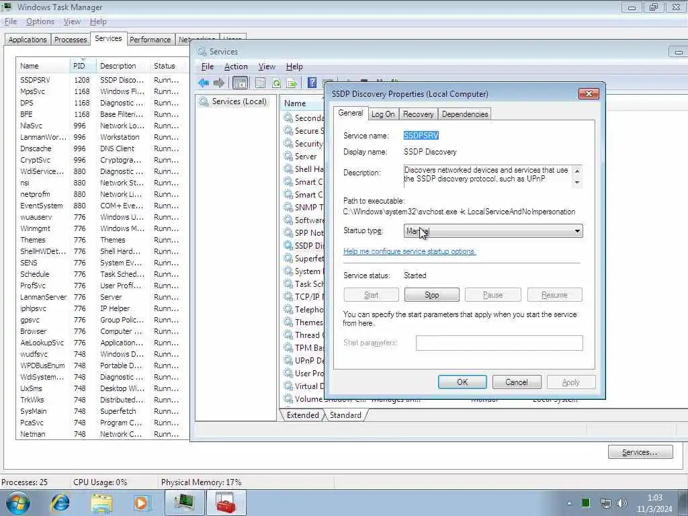Select the Services (Local) tree node
The width and height of the screenshot is (688, 516).
coord(239,101)
